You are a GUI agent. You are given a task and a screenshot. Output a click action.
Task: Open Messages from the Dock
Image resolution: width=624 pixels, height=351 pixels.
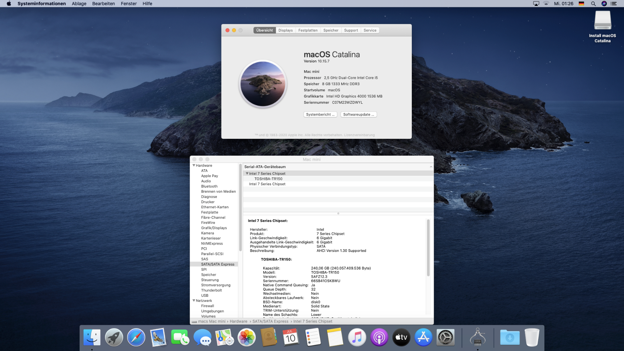202,337
